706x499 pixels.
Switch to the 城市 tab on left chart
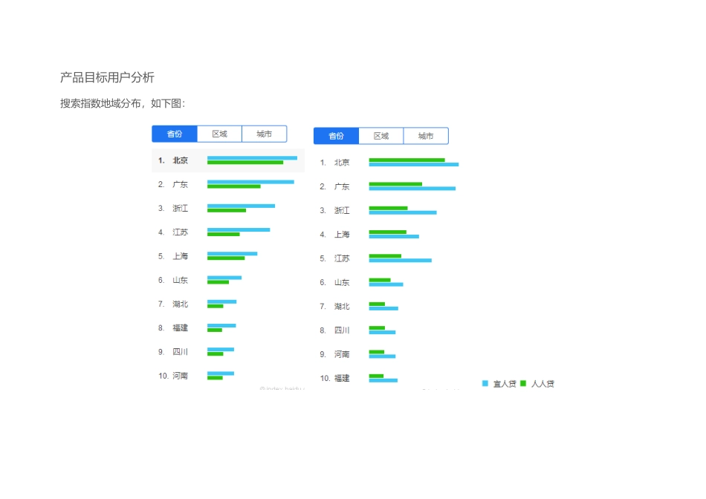tap(265, 134)
